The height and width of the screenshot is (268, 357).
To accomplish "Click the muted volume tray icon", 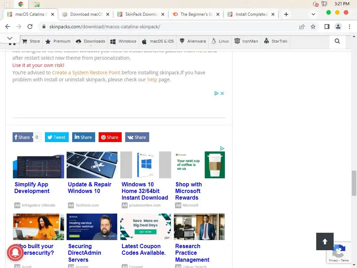I will 316,4.
